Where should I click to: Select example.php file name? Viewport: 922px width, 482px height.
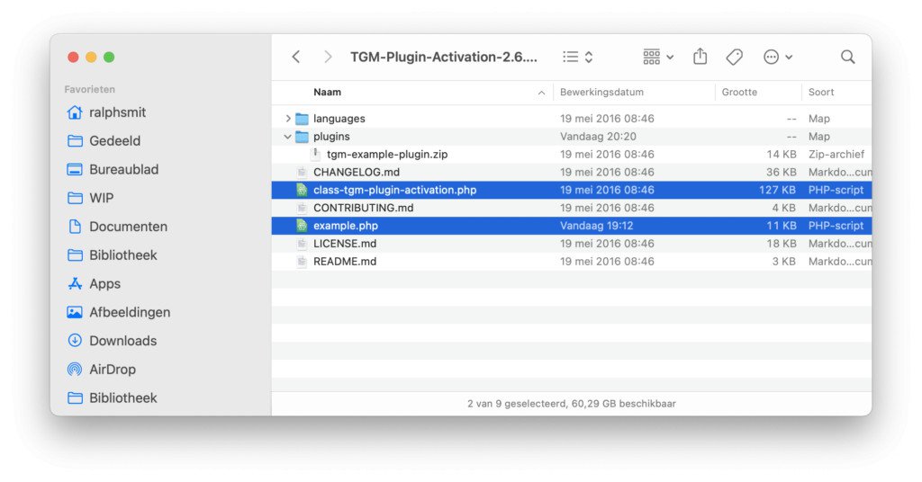(346, 226)
